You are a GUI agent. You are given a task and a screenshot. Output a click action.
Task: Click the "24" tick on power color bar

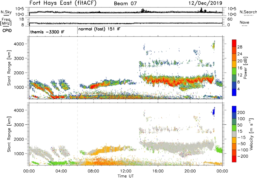click(240, 54)
